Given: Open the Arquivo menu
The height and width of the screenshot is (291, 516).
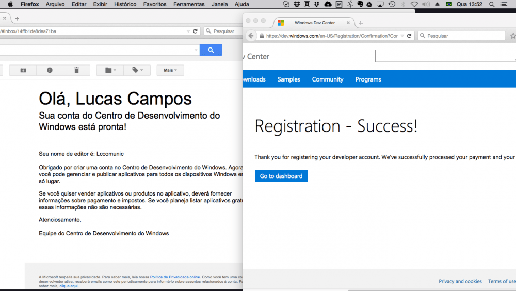Looking at the screenshot, I should coord(55,4).
